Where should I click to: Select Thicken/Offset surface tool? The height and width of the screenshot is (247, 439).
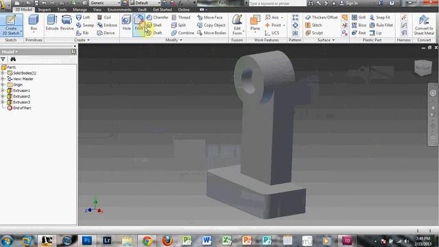point(322,17)
